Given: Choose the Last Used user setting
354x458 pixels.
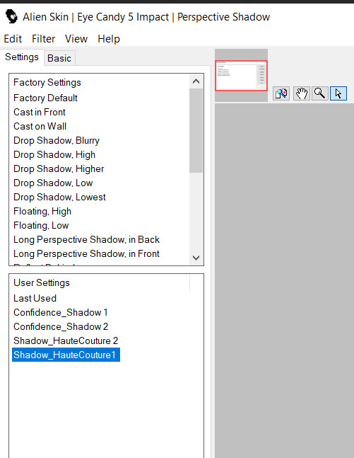Looking at the screenshot, I should coord(35,298).
